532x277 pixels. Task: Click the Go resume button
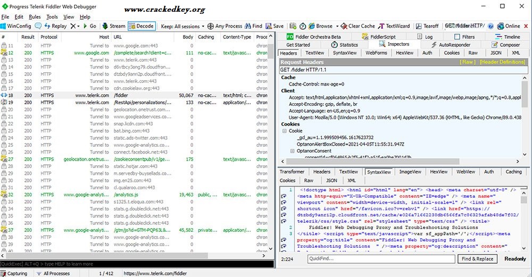pos(90,26)
